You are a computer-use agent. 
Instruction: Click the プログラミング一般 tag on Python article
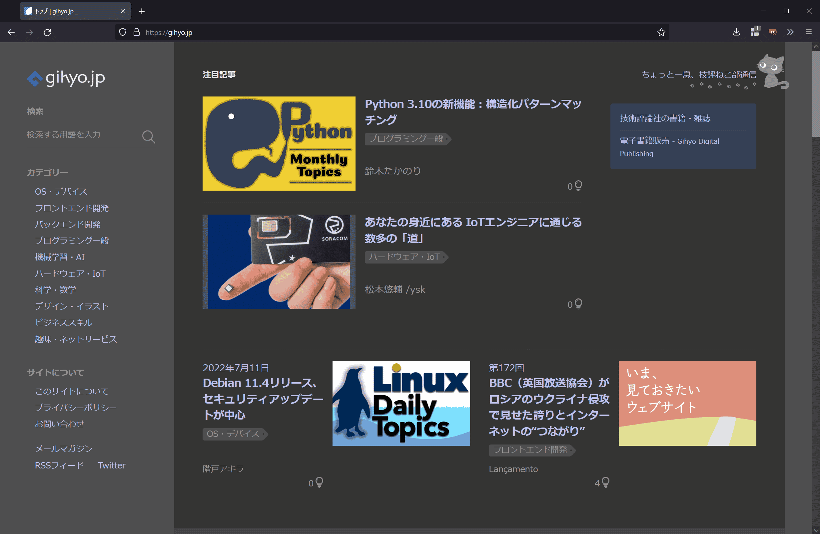coord(408,139)
